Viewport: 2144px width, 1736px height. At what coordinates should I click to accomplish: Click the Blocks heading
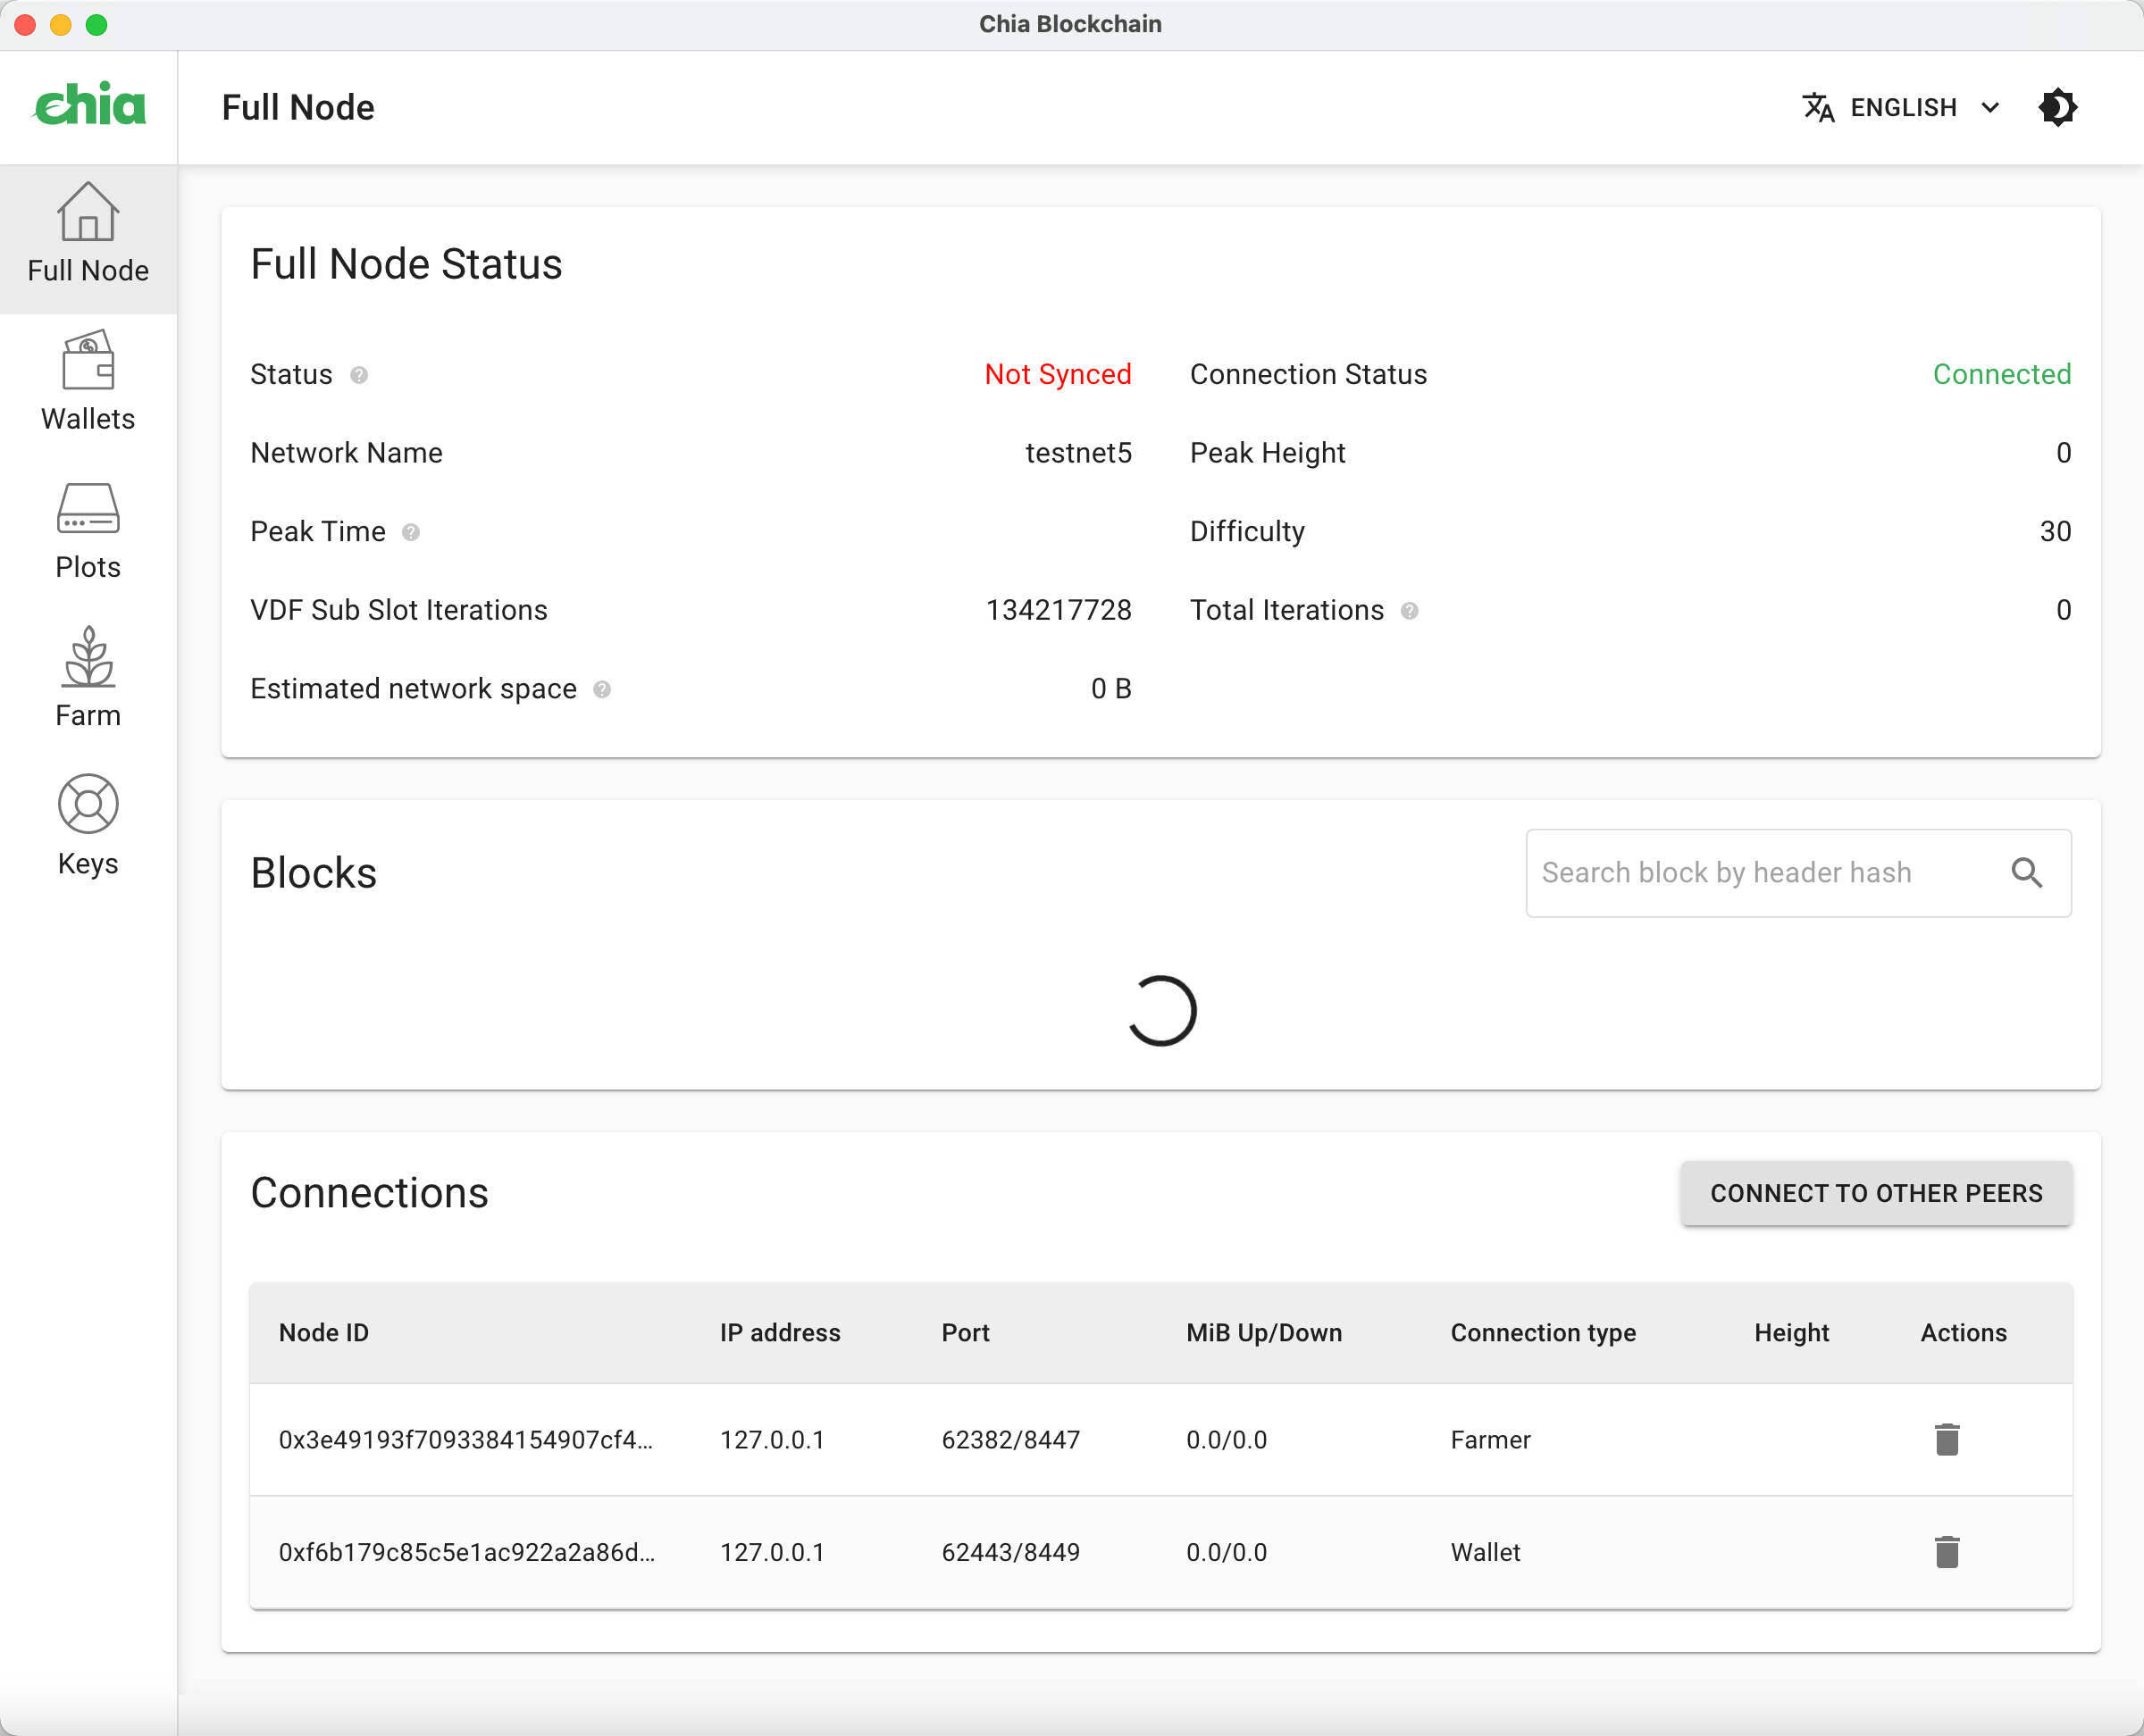314,873
